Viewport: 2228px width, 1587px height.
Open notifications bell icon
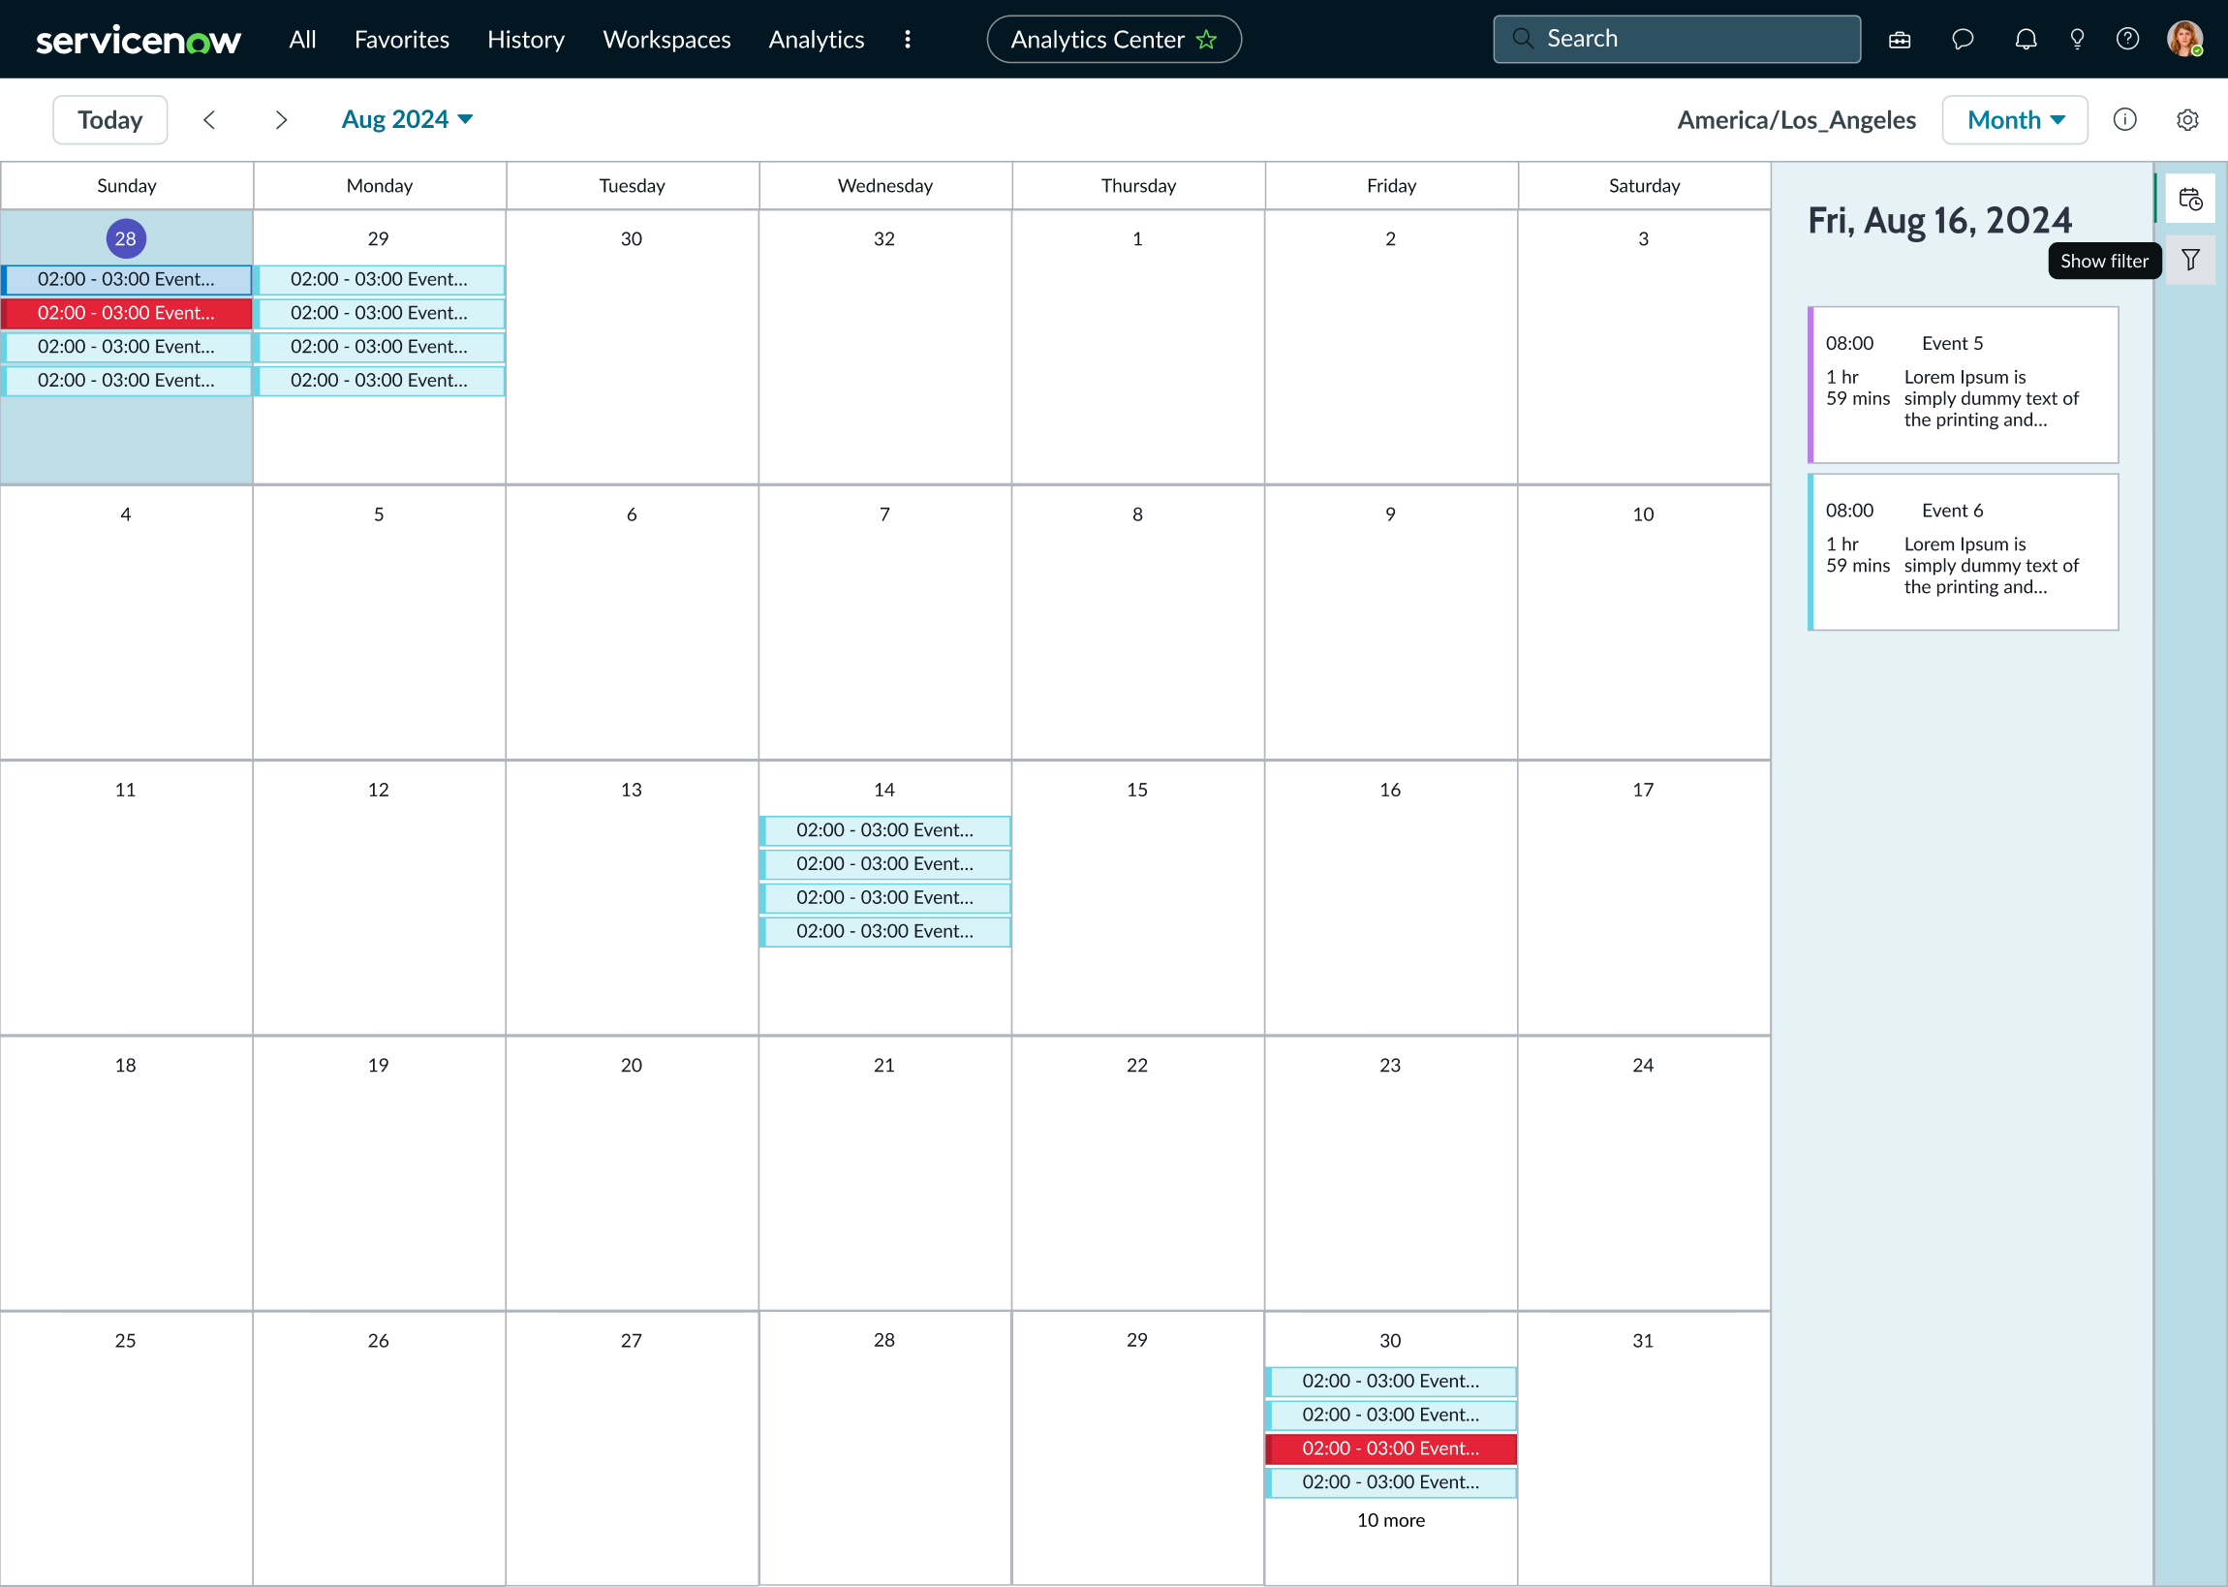(2026, 40)
